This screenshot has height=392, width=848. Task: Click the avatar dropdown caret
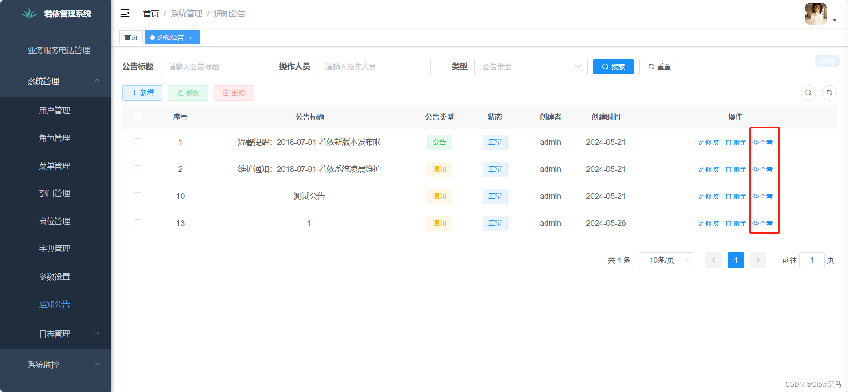pos(835,20)
